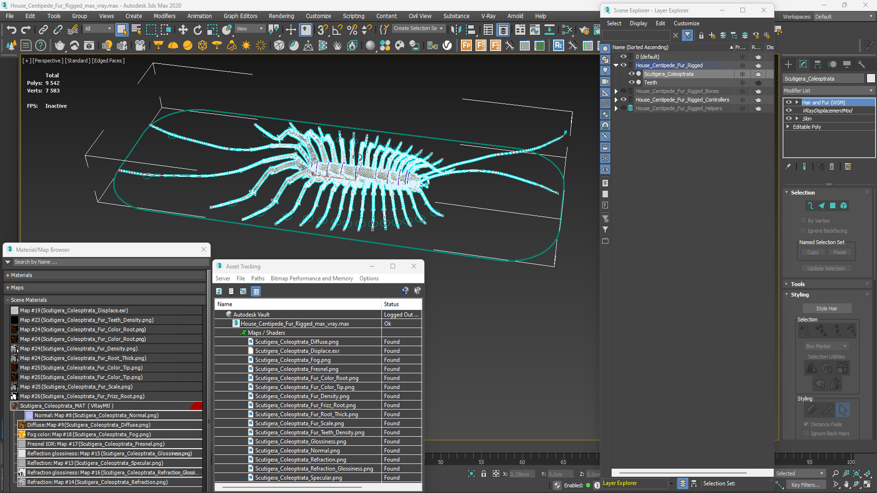Click the [Edged Faces] viewport label
877x493 pixels.
pos(108,61)
